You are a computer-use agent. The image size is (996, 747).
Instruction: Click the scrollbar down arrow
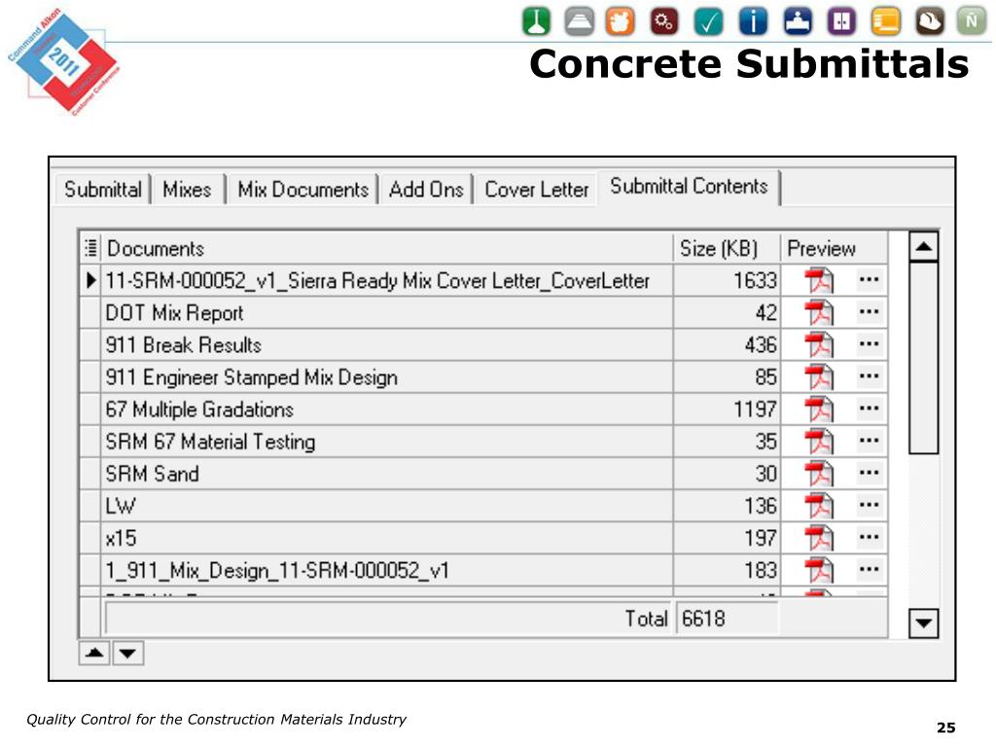924,623
